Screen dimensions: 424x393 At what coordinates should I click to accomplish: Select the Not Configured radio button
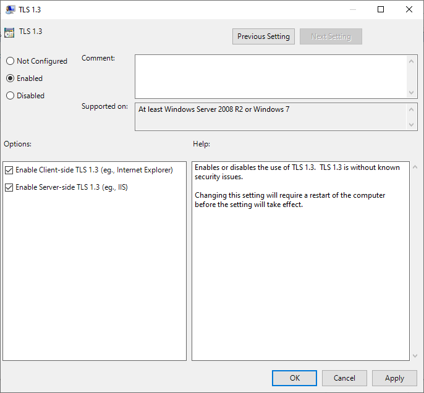tap(10, 61)
